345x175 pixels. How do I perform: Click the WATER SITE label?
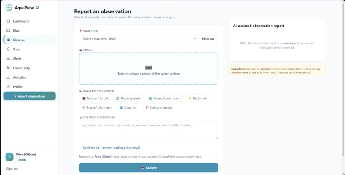click(91, 31)
